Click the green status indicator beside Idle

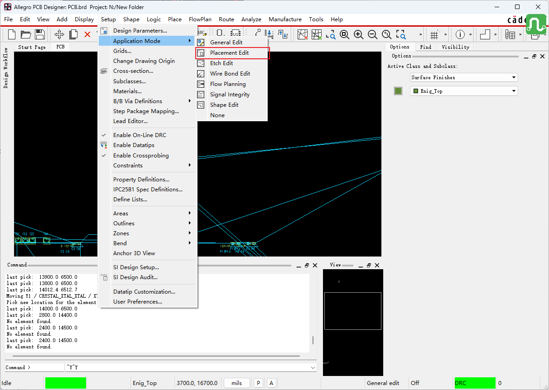click(66, 383)
